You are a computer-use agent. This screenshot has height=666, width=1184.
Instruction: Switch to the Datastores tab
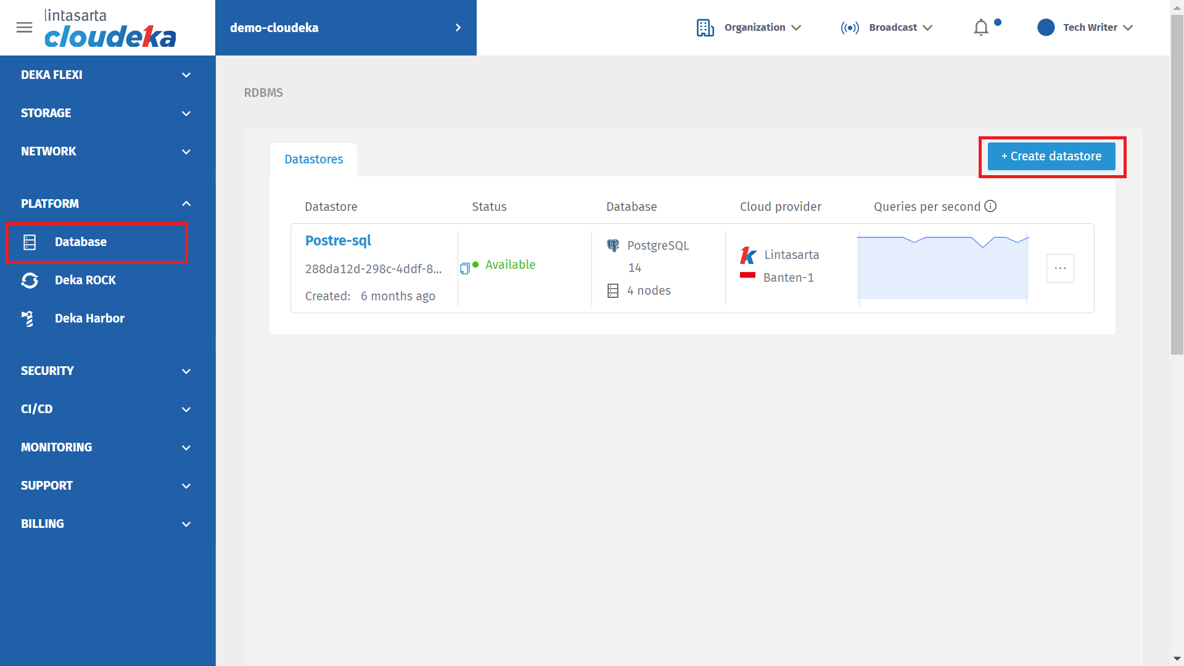click(x=314, y=159)
